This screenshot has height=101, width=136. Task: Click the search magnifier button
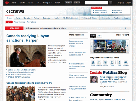111,3
